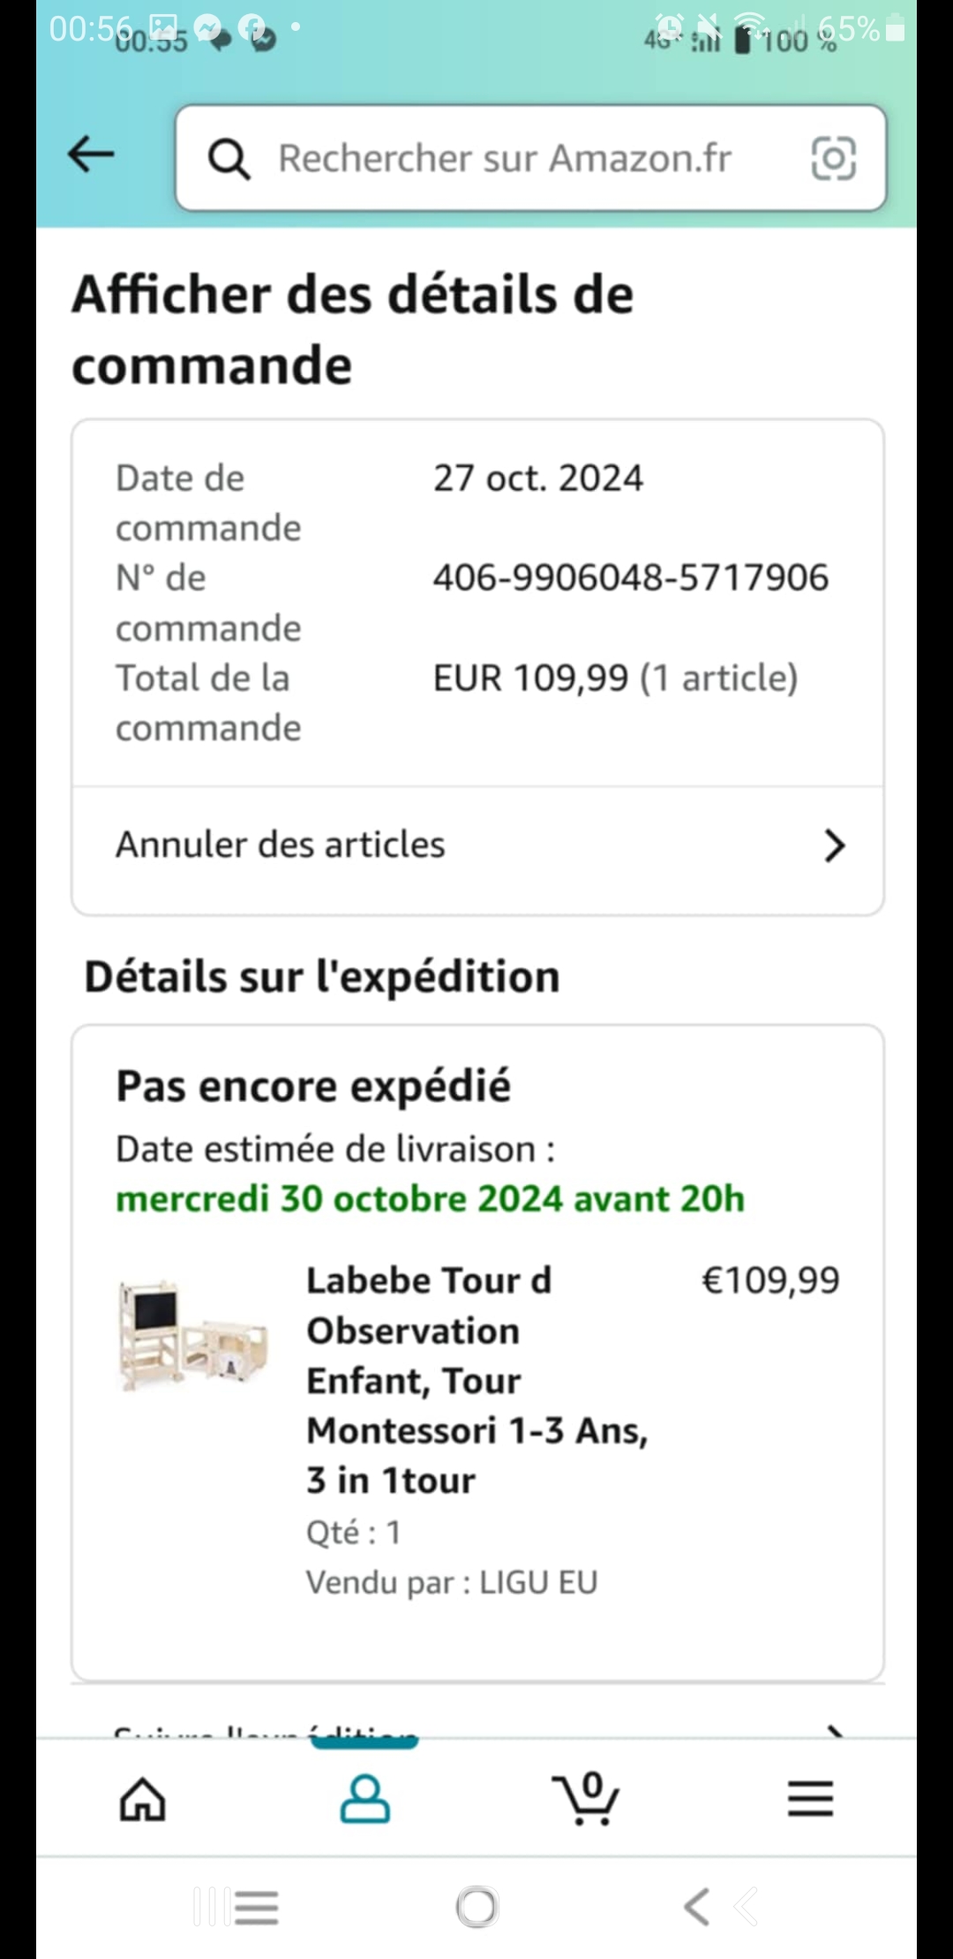Open the hamburger menu tab
The width and height of the screenshot is (953, 1959).
(810, 1798)
